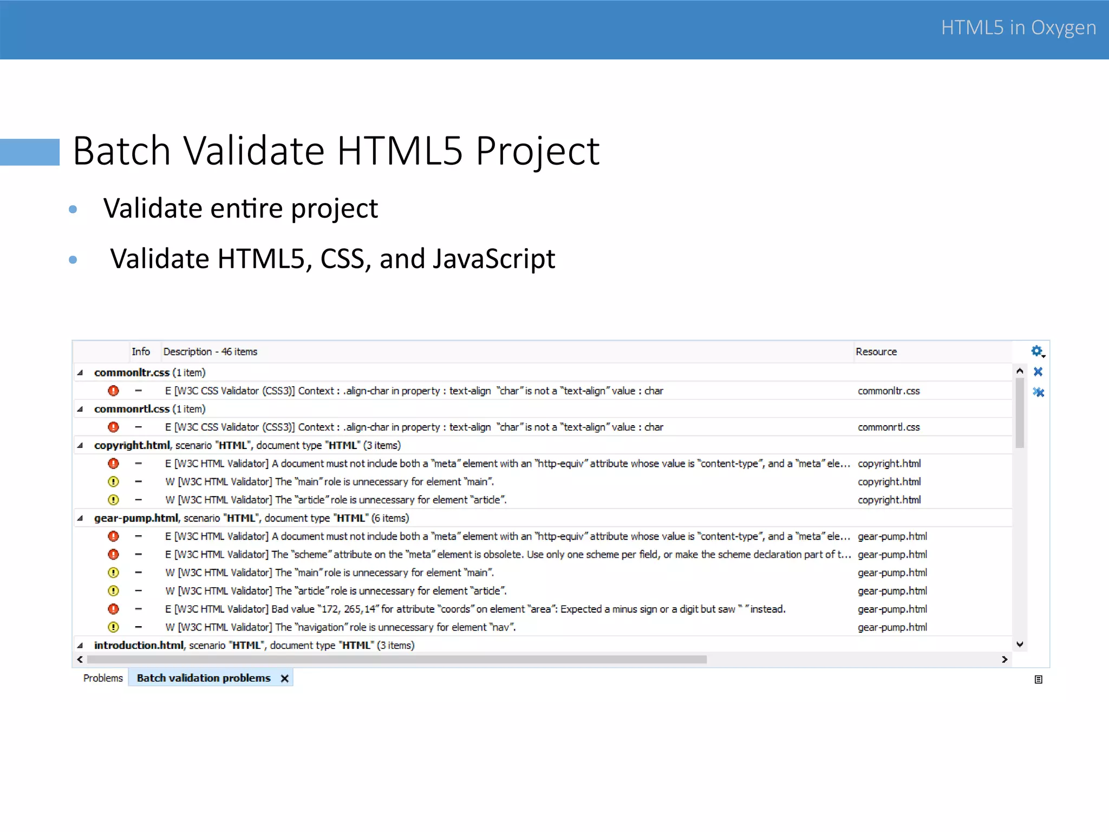Viewport: 1109px width, 832px height.
Task: Click the vertical scrollbar up arrow
Action: coord(1020,371)
